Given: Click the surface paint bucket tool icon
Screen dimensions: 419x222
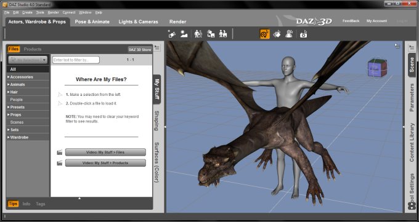Looking at the screenshot, I should pyautogui.click(x=277, y=34).
